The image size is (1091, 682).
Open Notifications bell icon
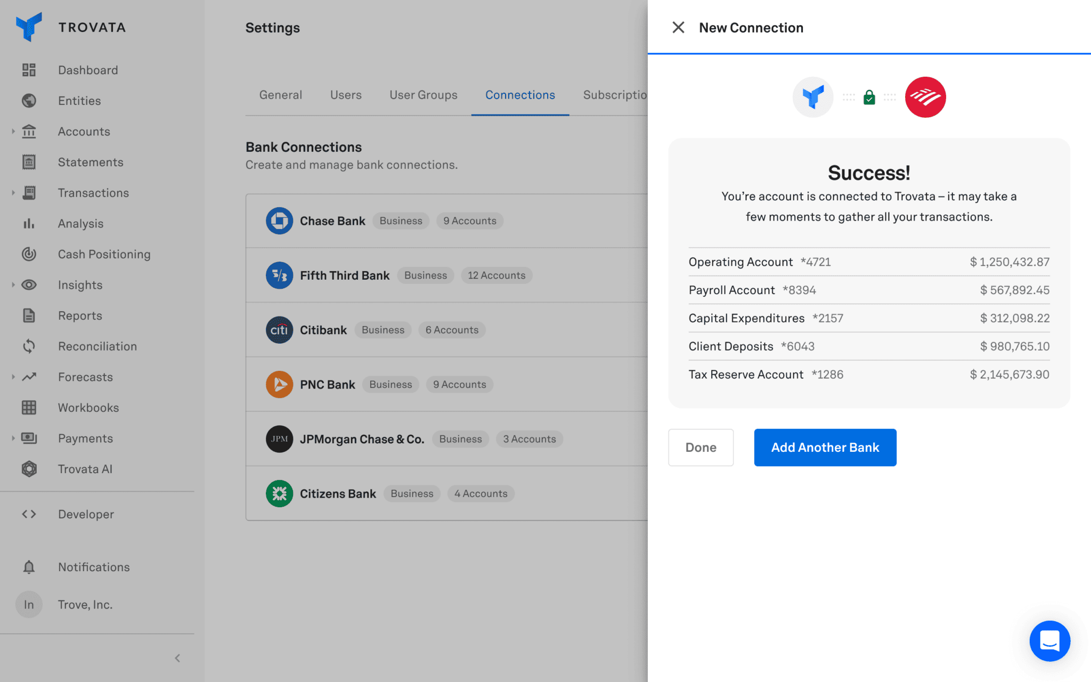pyautogui.click(x=29, y=567)
